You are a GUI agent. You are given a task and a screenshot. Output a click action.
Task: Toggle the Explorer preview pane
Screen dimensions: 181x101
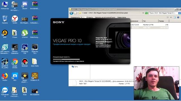(x=174, y=17)
